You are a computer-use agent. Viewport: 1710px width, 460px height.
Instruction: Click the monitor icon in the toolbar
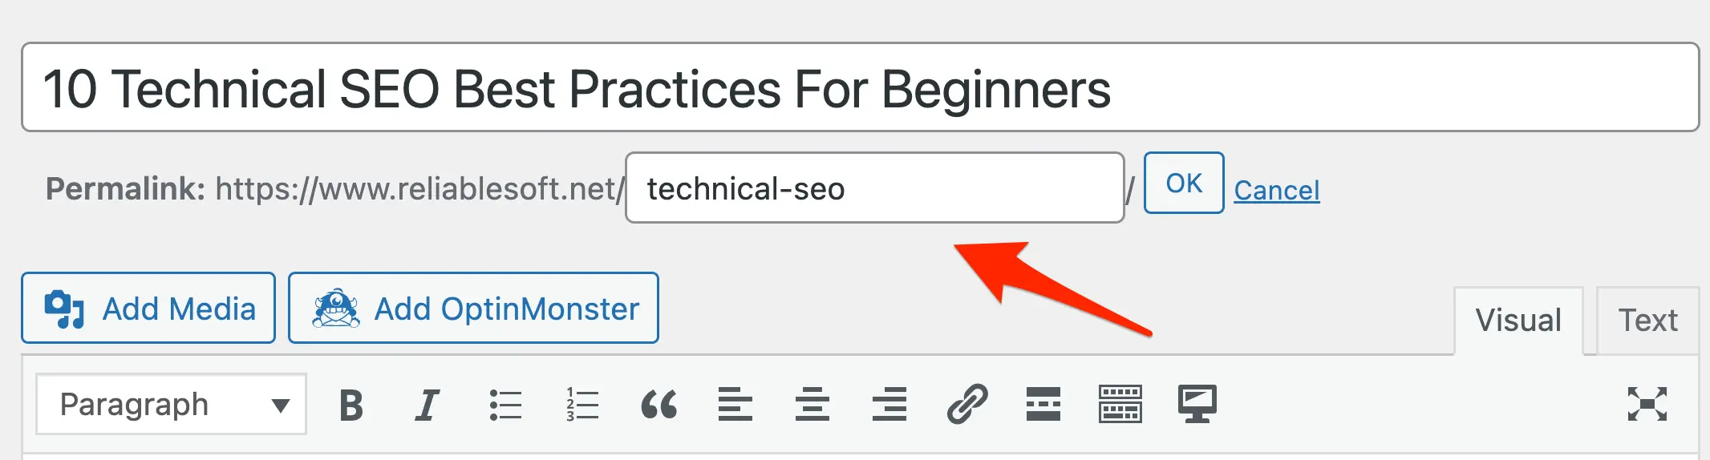[1197, 405]
